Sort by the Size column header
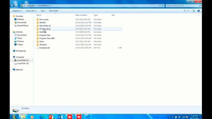The height and width of the screenshot is (119, 212). [x=113, y=15]
